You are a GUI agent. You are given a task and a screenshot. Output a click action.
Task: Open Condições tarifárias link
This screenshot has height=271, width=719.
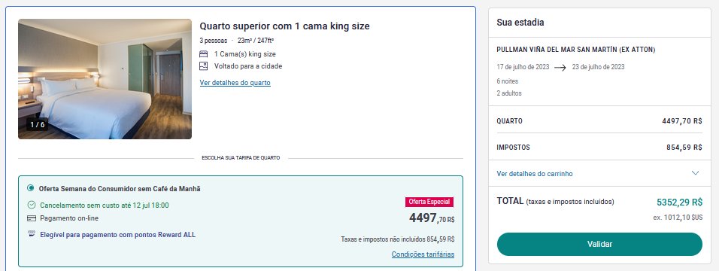pos(423,254)
